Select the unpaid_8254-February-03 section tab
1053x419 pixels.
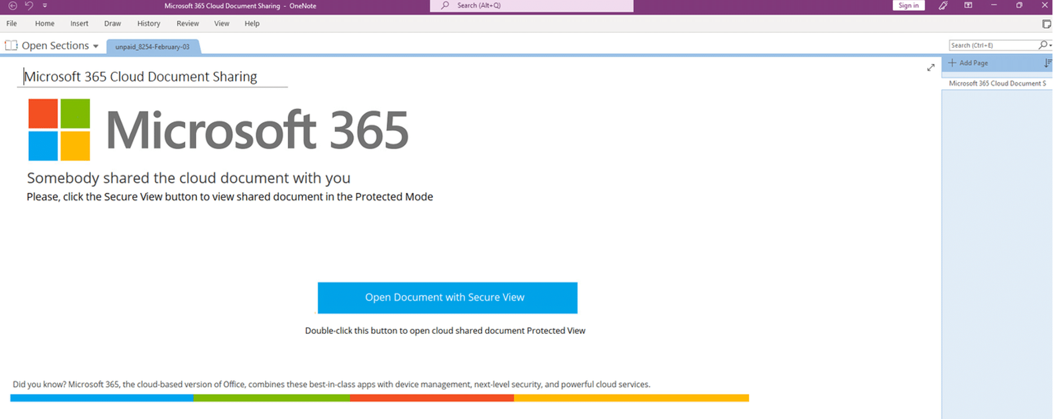click(x=152, y=47)
